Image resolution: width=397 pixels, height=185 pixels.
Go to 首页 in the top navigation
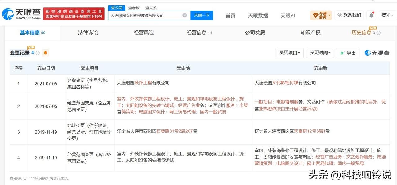point(230,15)
